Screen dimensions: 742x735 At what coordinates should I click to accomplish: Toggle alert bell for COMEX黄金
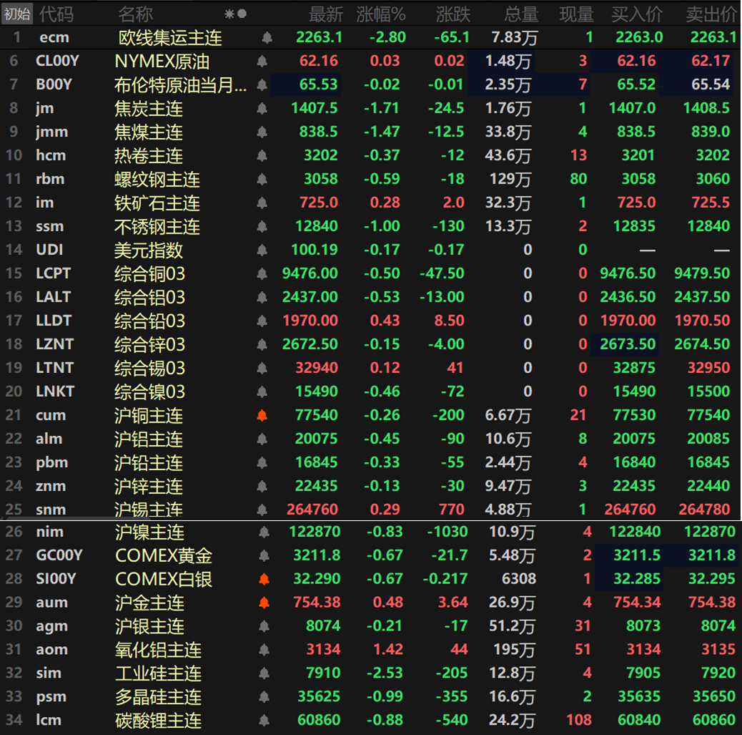click(x=264, y=555)
